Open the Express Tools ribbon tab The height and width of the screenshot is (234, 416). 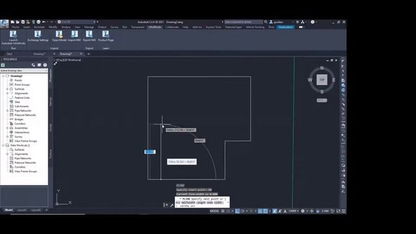tap(213, 27)
